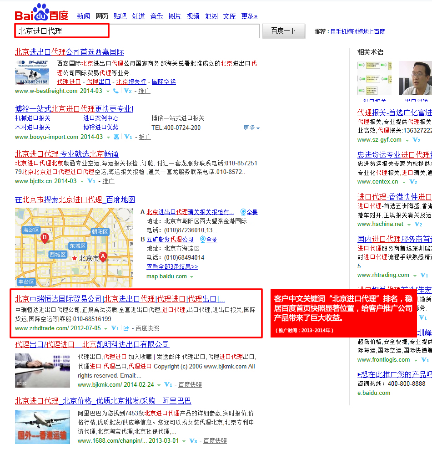Open 百度快照 for the www.zrhdtrade.com result
Viewport: 432px width, 450px height.
click(x=147, y=328)
